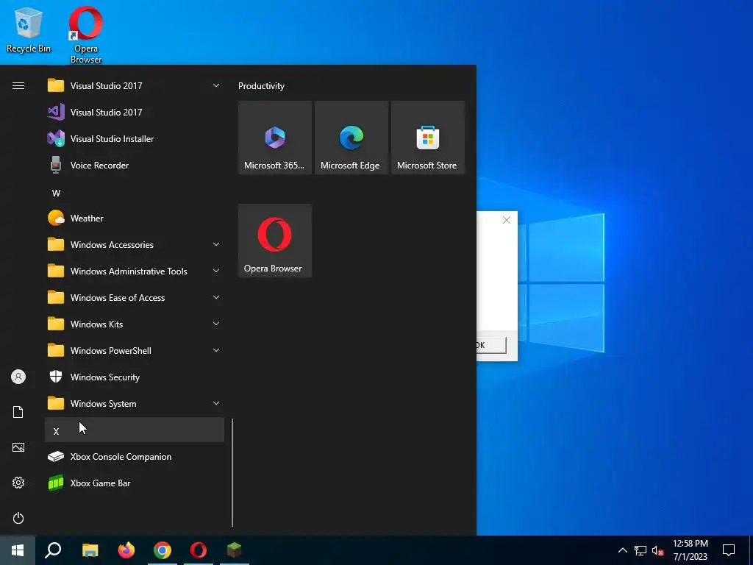Click the Show desktop taskbar edge
Screen dimensions: 753x565
751,550
